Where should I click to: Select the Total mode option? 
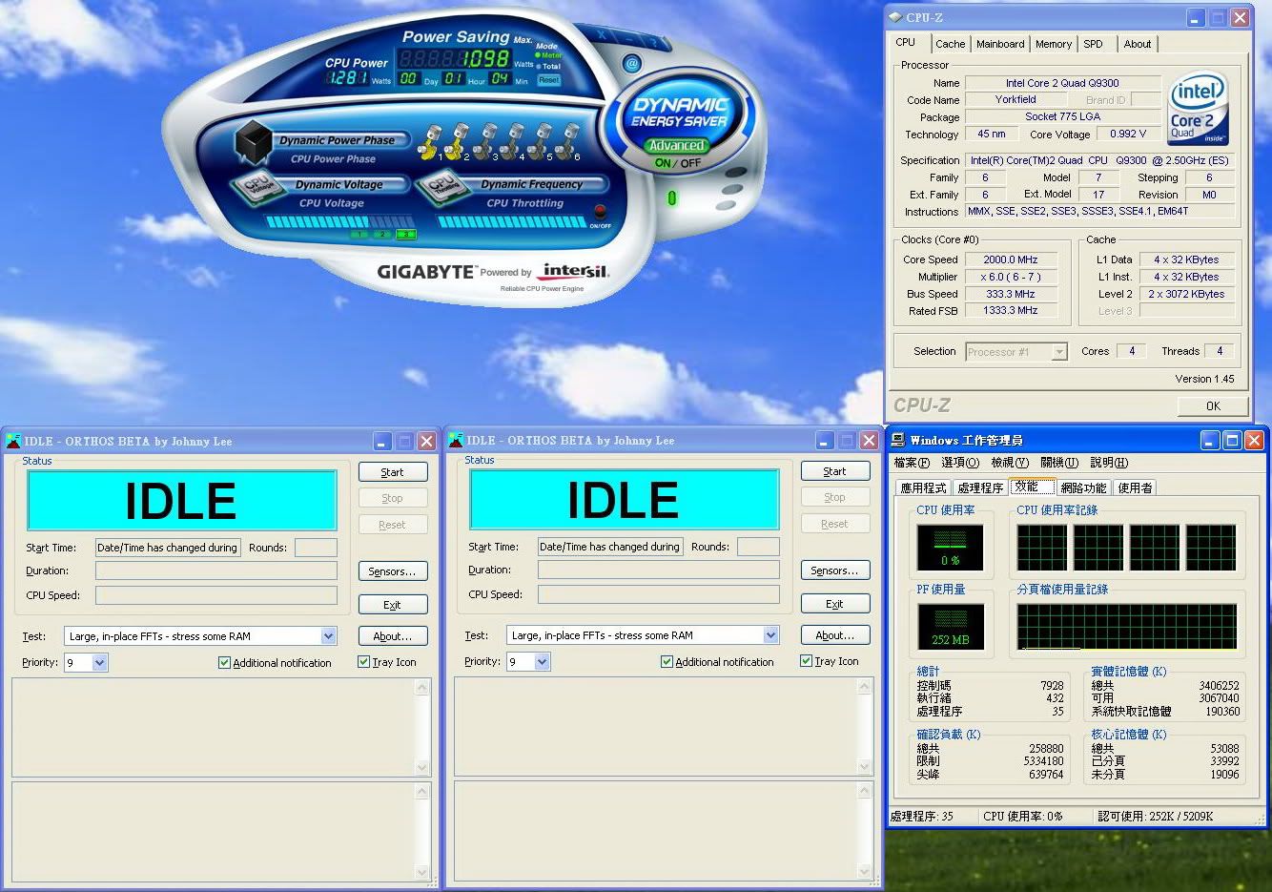coord(548,67)
